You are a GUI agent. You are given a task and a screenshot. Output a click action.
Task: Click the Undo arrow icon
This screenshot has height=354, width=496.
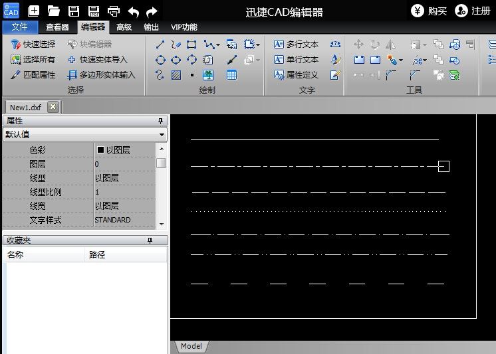tap(133, 11)
